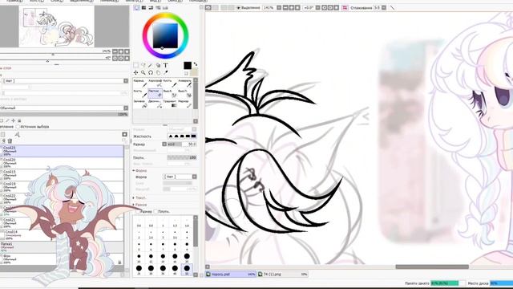513x289 pixels.
Task: Open the stabilizer 3-5 dropdown
Action: click(384, 7)
